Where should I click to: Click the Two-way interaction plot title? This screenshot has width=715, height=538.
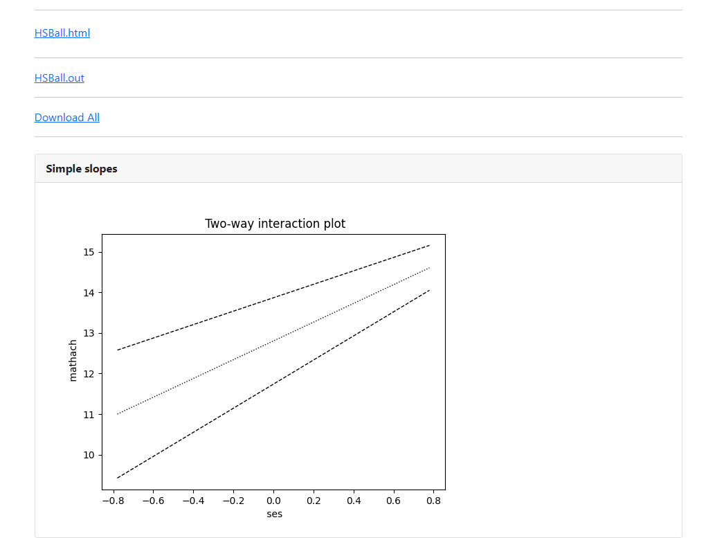coord(275,224)
